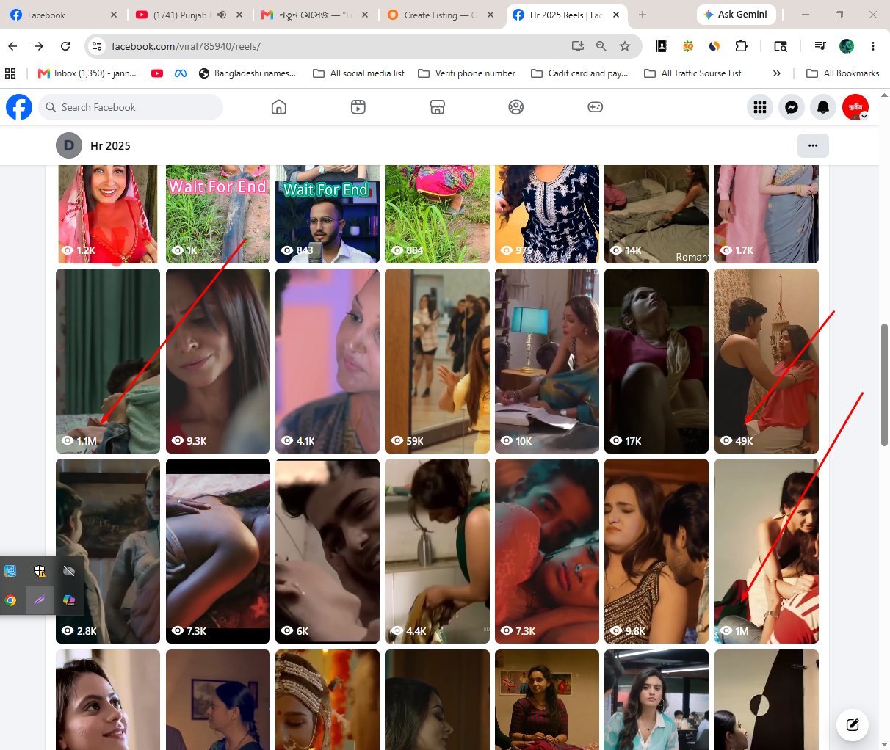This screenshot has width=890, height=750.
Task: Open the reel with 2.8K views
Action: tap(108, 551)
